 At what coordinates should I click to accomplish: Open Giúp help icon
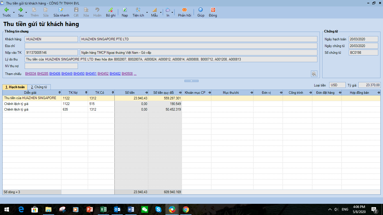200,10
